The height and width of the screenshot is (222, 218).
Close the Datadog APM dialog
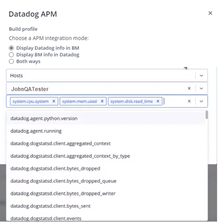coord(210,13)
